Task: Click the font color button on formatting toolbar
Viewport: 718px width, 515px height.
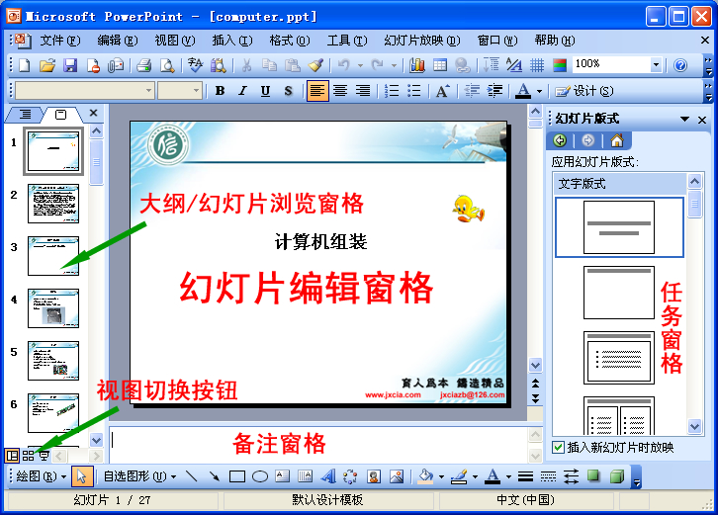Action: [x=523, y=91]
